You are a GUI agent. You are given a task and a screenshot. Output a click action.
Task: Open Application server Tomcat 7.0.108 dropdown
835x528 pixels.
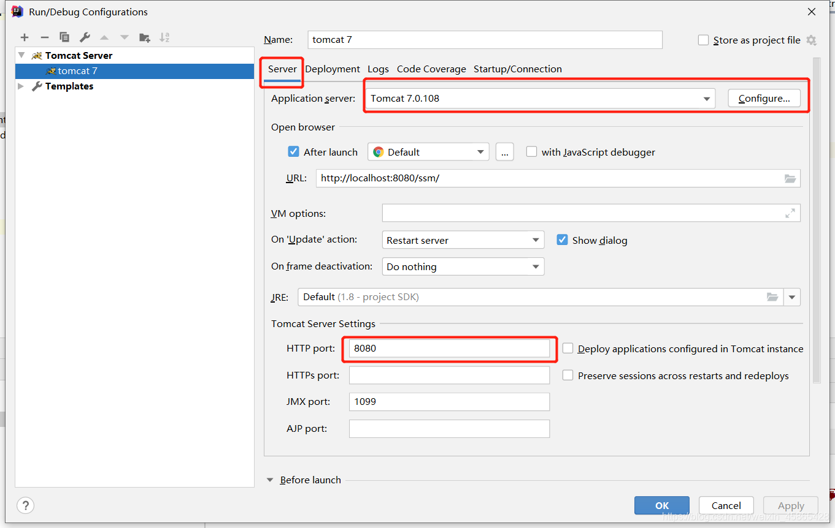[541, 99]
